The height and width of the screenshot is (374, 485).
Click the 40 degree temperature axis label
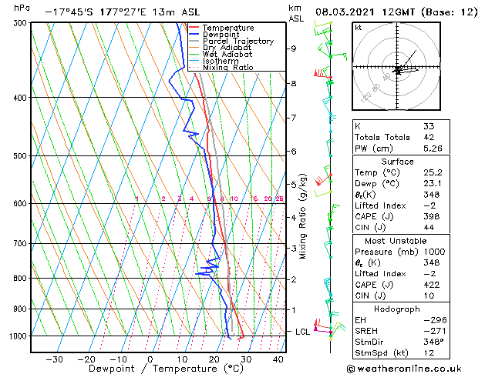[x=278, y=359]
